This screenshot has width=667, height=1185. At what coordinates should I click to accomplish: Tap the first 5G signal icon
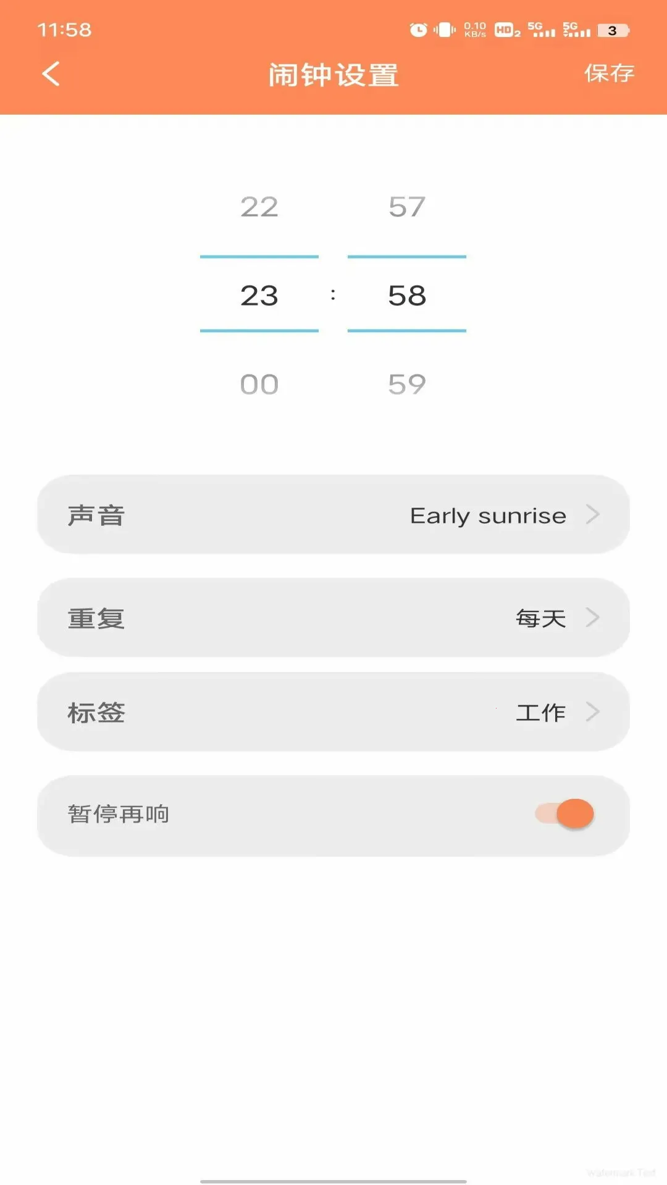pos(541,30)
